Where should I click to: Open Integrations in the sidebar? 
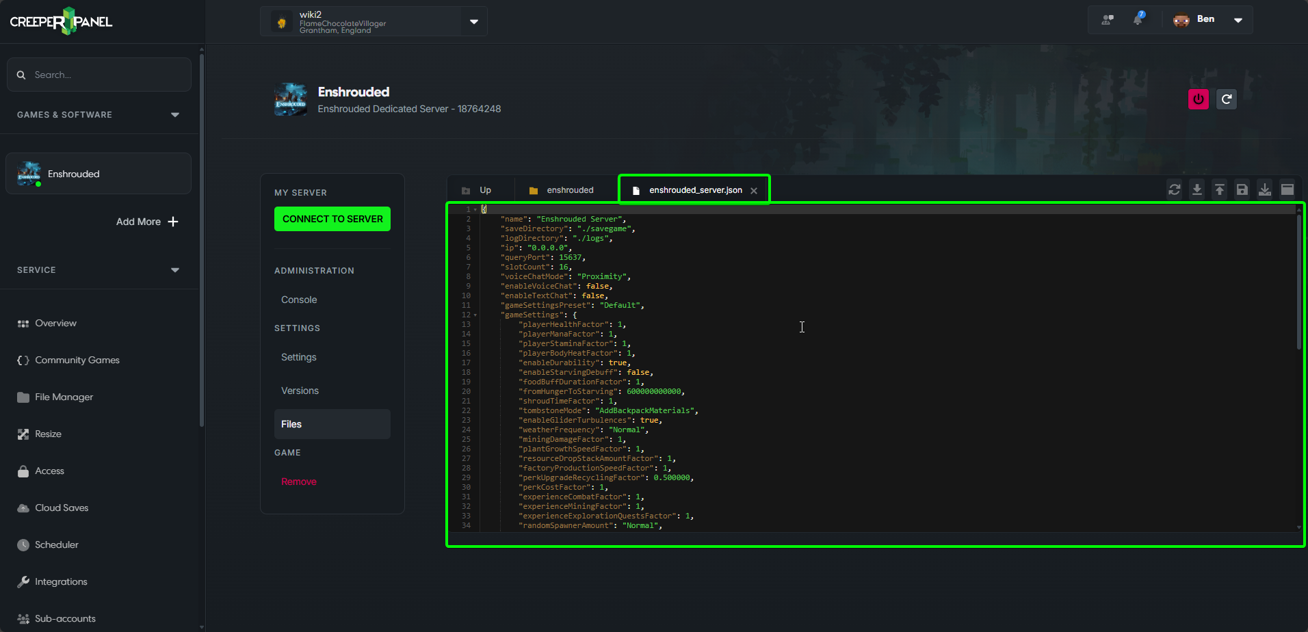[52, 581]
